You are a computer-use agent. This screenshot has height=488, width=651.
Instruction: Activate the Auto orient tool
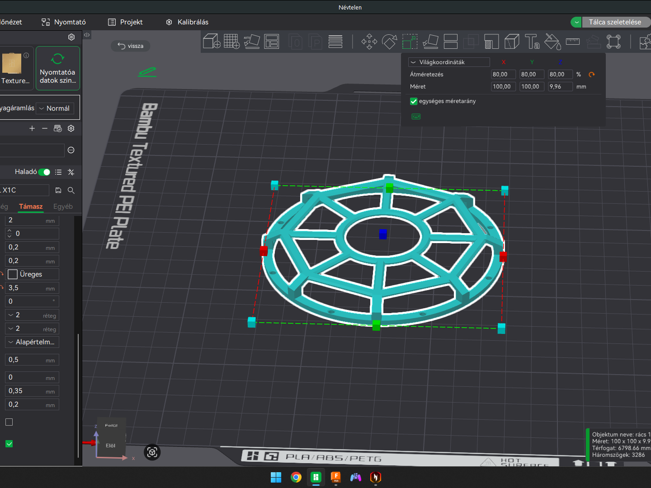pos(252,42)
